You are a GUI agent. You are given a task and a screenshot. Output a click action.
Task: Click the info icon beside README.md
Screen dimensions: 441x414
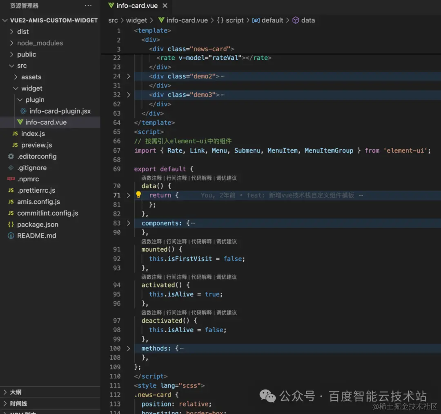click(11, 236)
